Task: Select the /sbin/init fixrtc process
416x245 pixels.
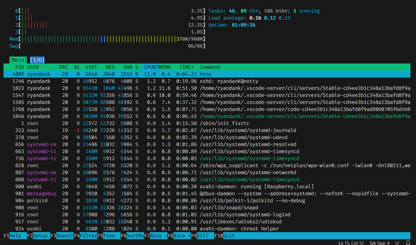Action: pyautogui.click(x=207, y=123)
